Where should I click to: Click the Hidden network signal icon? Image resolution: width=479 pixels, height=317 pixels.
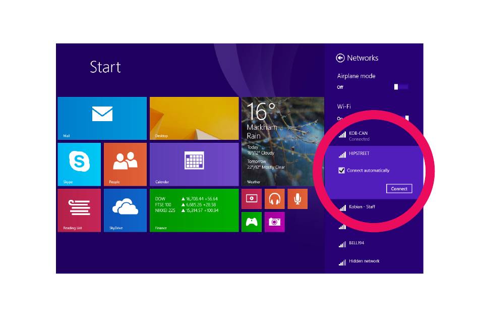point(342,262)
